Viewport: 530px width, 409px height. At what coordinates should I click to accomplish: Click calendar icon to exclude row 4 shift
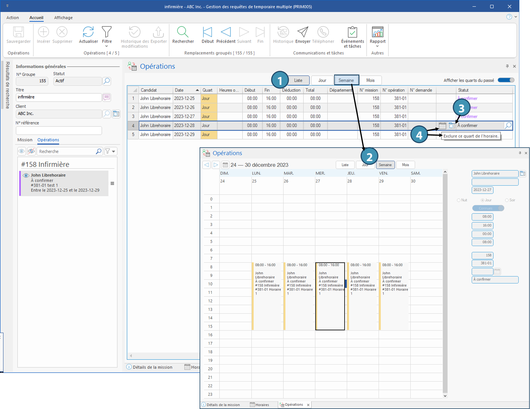(x=442, y=126)
